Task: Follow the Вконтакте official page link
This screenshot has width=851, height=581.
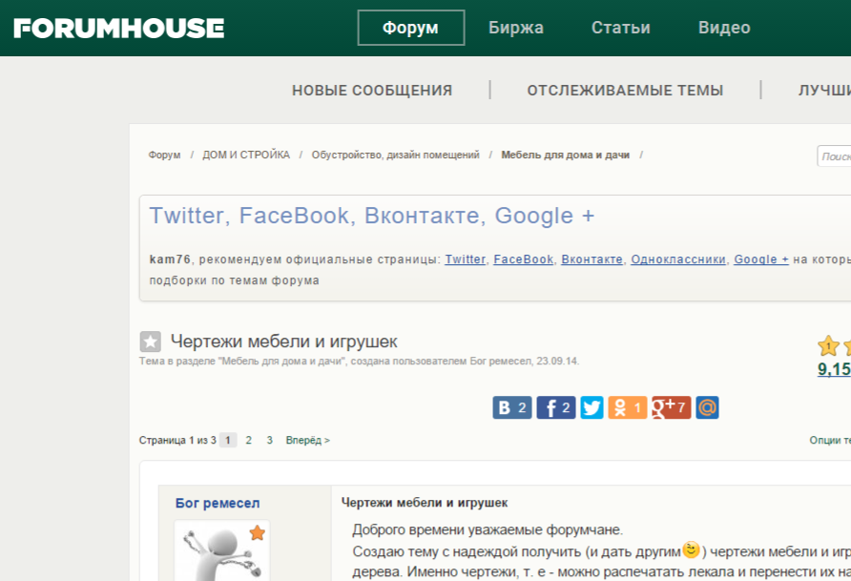Action: pyautogui.click(x=592, y=259)
